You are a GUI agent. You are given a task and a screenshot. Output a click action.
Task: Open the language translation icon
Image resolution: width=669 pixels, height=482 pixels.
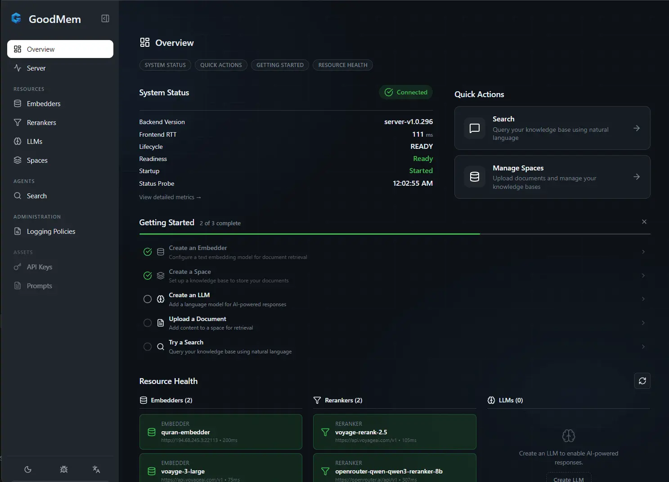click(96, 469)
